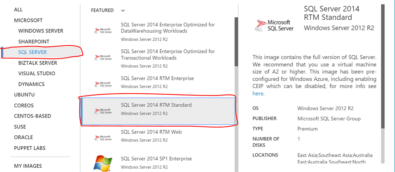Select the ALL category
This screenshot has height=172, width=395.
click(x=18, y=10)
